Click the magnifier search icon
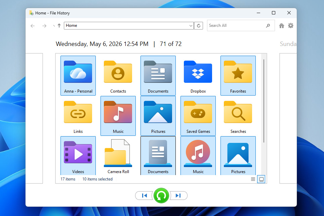This screenshot has width=324, height=216. tap(268, 25)
